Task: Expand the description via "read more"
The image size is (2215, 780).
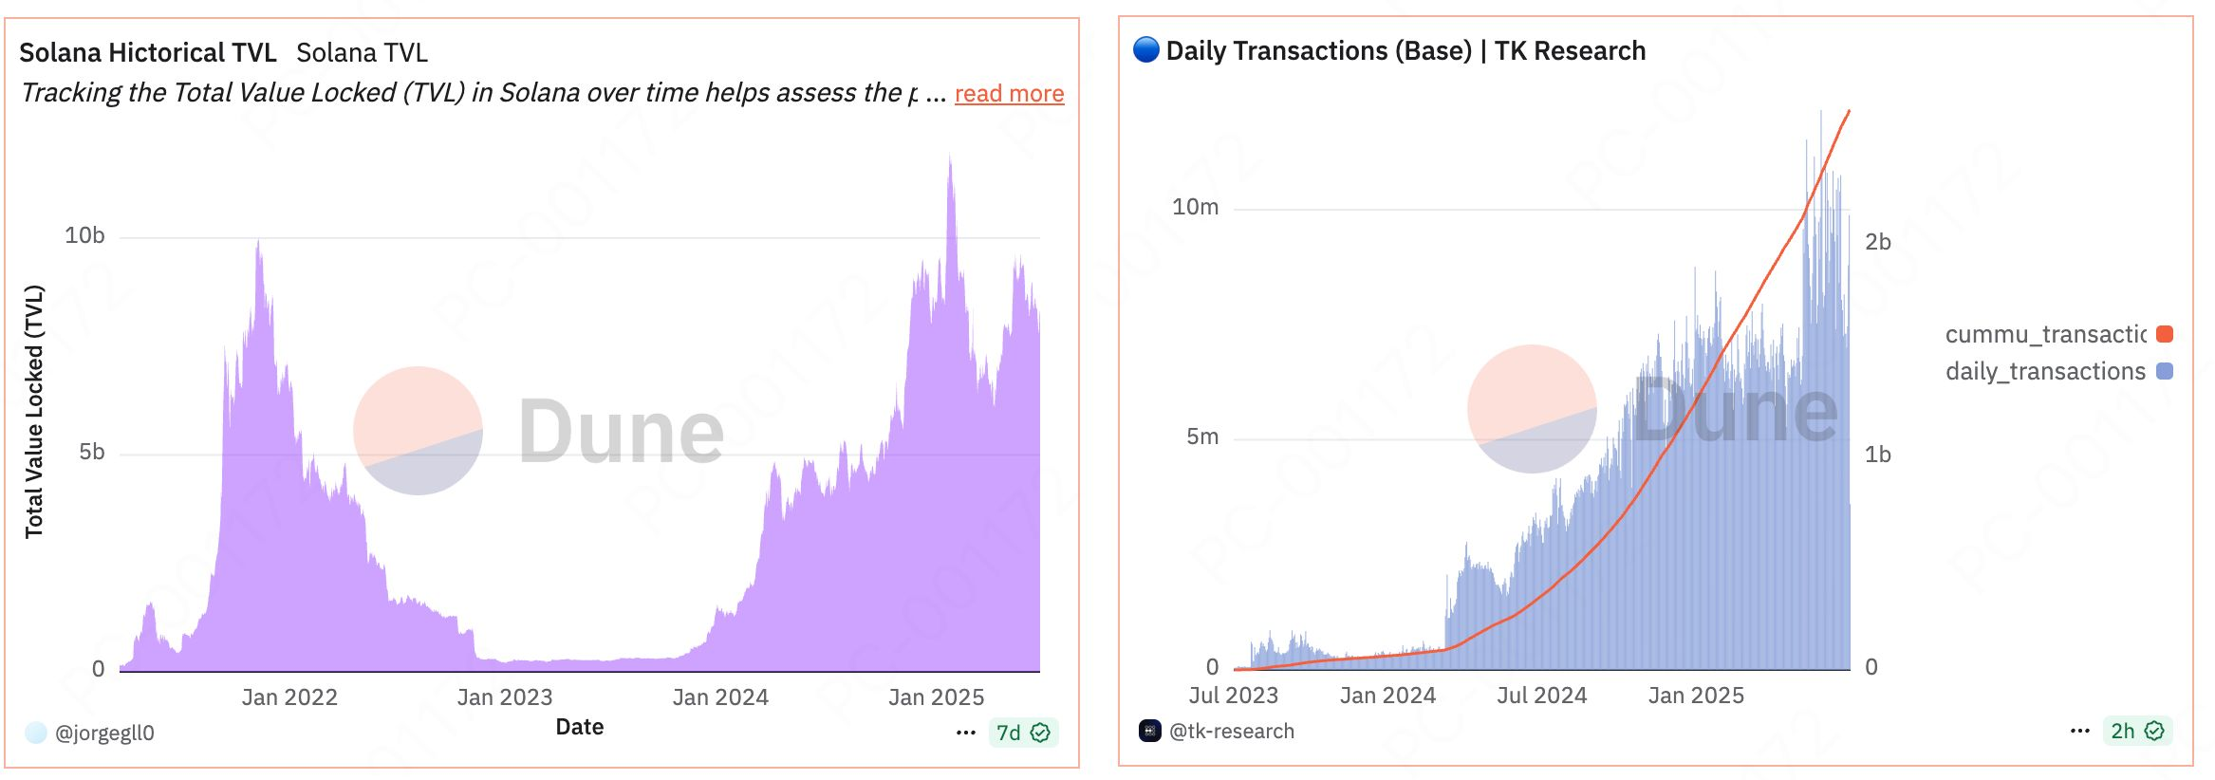Action: tap(1009, 94)
